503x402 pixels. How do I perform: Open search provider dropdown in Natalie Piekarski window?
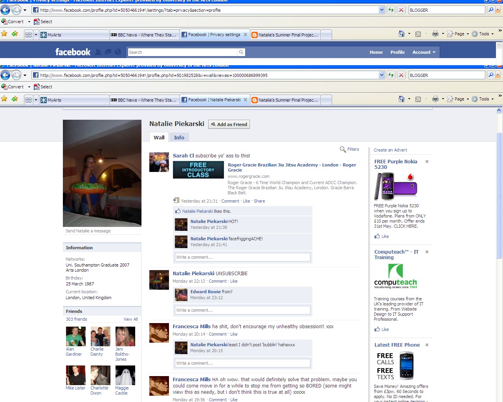[498, 75]
